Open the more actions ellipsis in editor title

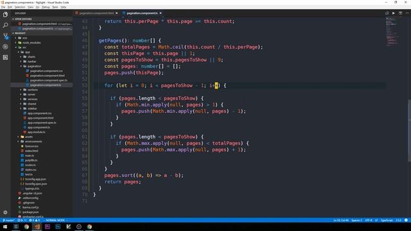(x=407, y=13)
